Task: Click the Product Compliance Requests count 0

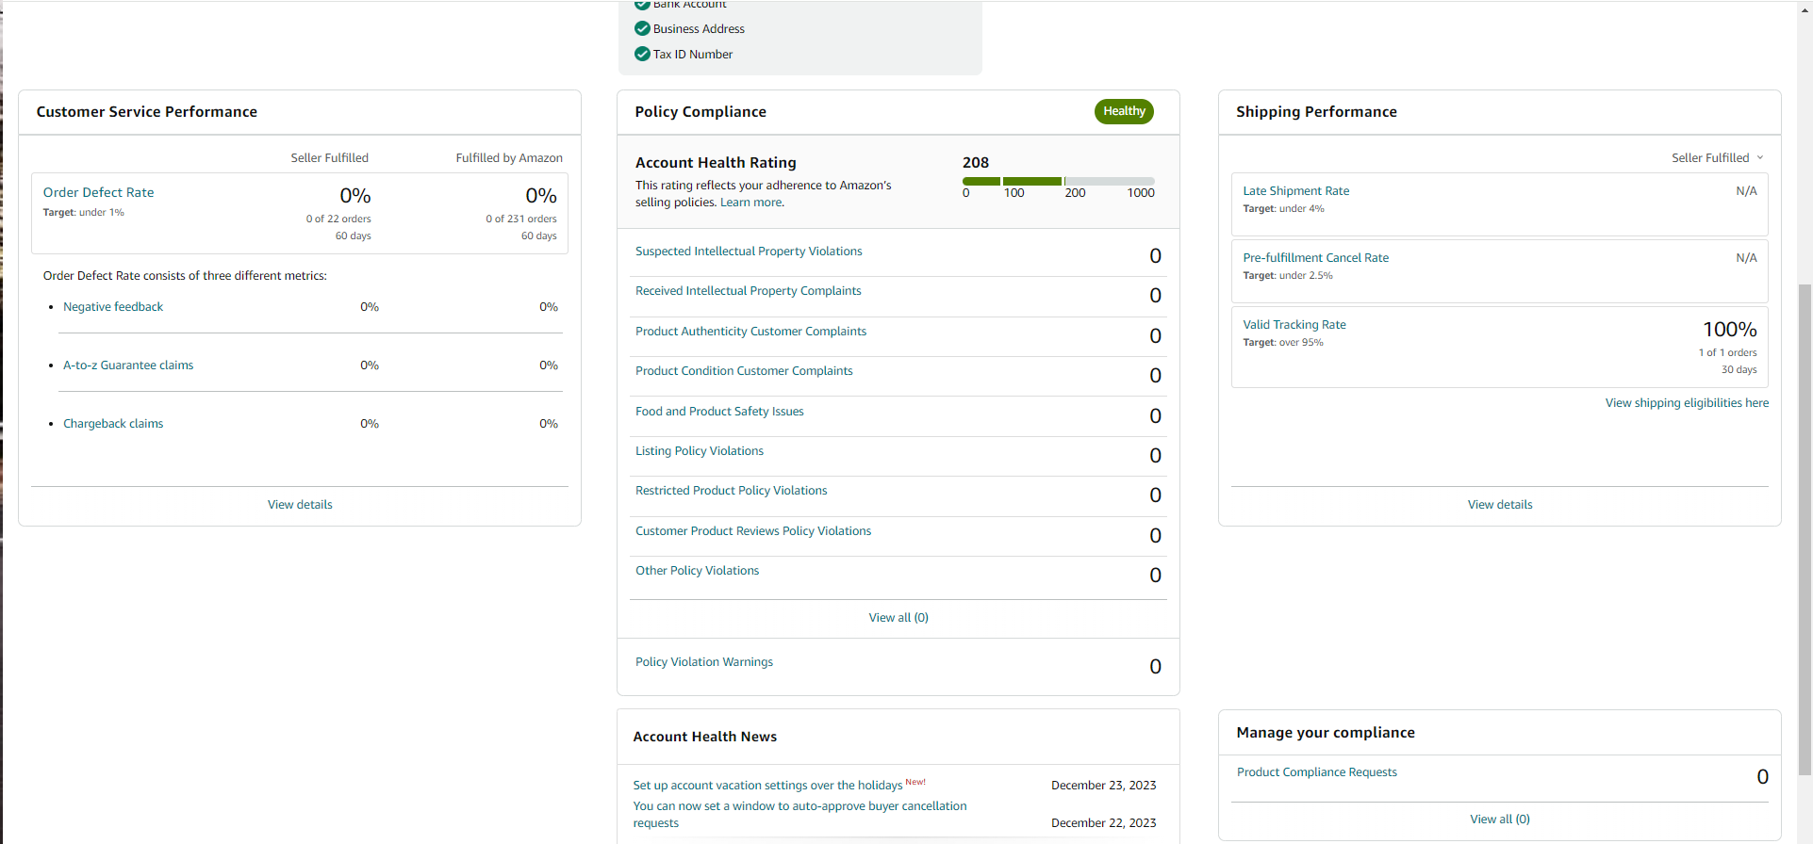Action: click(x=1762, y=777)
